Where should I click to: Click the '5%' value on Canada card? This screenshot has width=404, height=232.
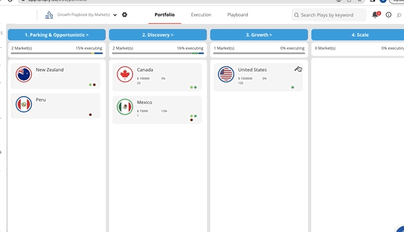163,78
